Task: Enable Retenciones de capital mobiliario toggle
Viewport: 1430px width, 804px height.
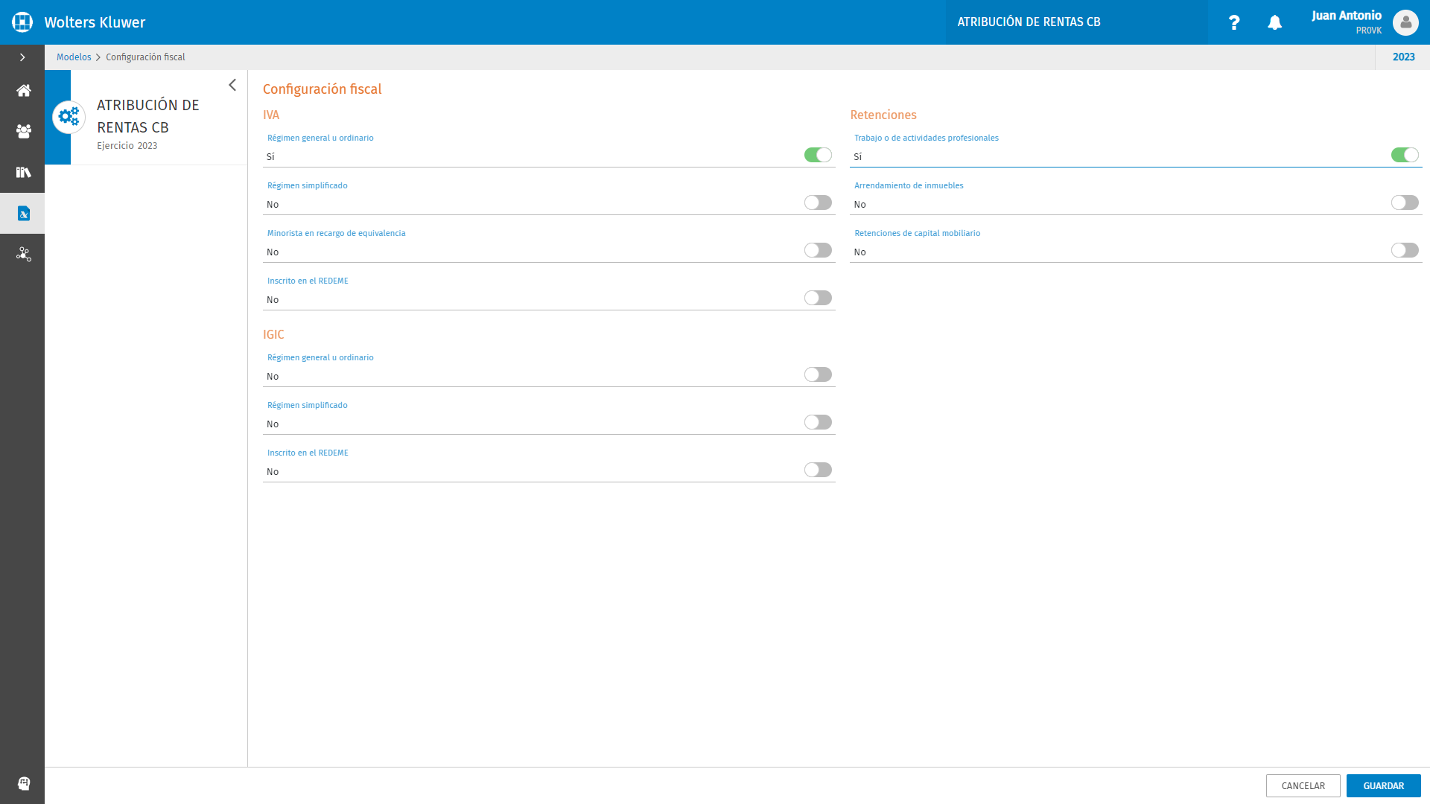Action: [1405, 250]
